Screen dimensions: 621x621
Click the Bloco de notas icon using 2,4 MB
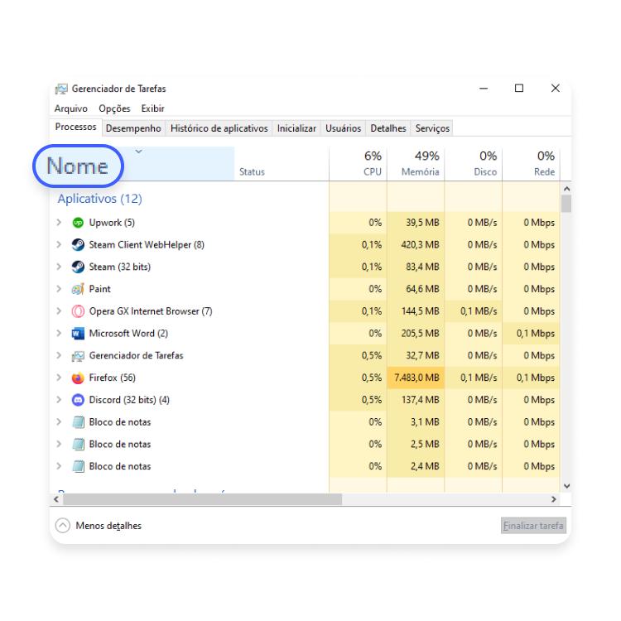(x=78, y=466)
